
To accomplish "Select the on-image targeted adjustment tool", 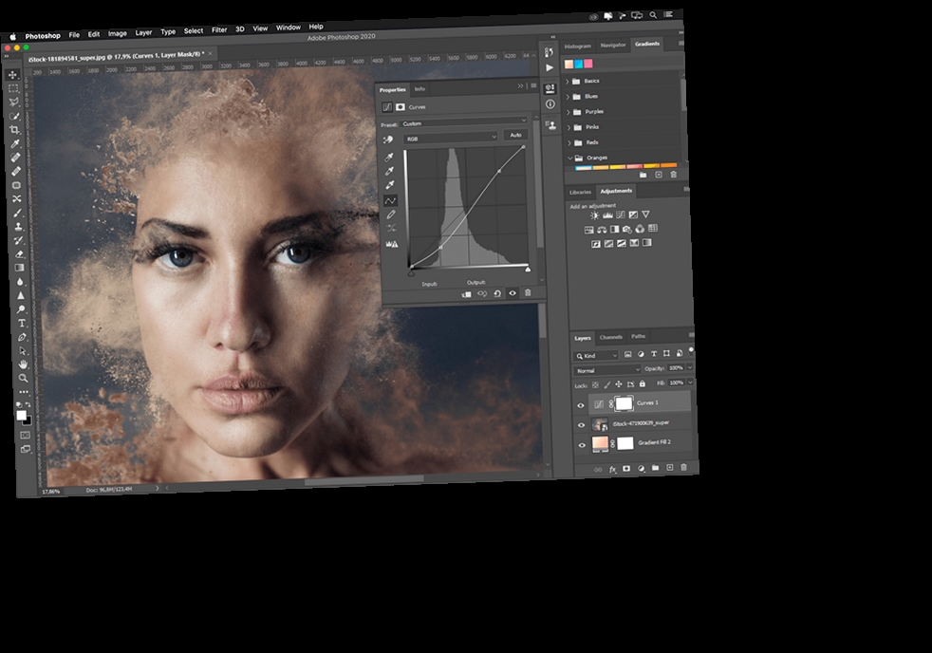I will (389, 139).
